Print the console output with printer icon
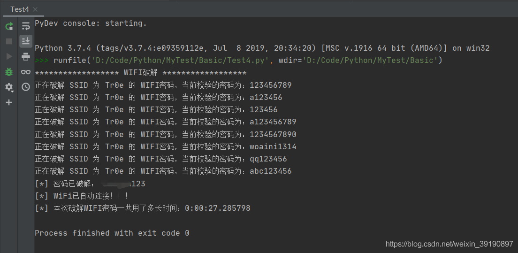The image size is (518, 253). [26, 57]
